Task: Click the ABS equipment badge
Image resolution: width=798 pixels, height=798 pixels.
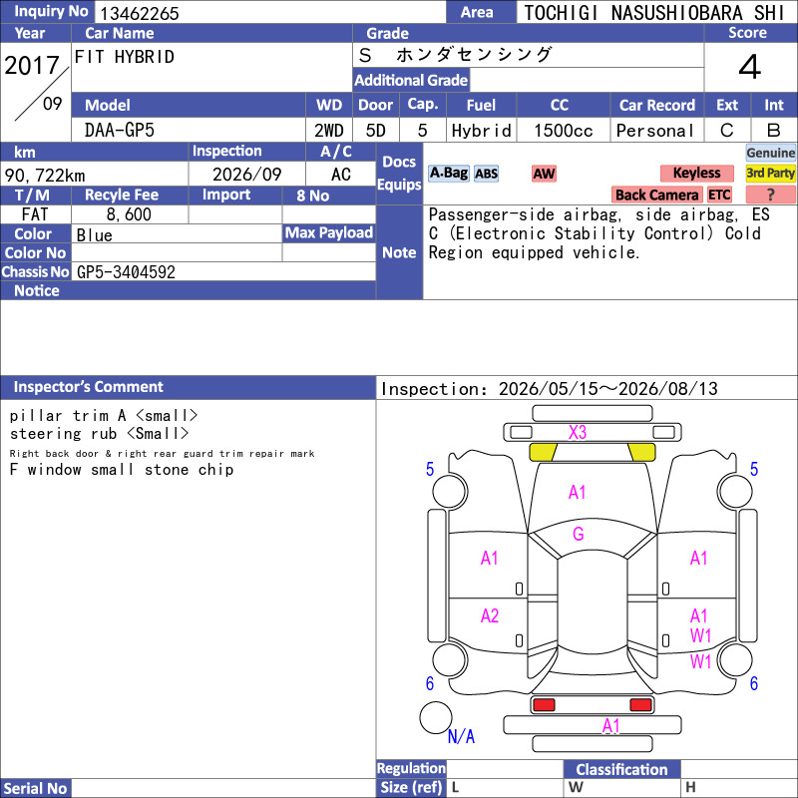Action: 486,174
